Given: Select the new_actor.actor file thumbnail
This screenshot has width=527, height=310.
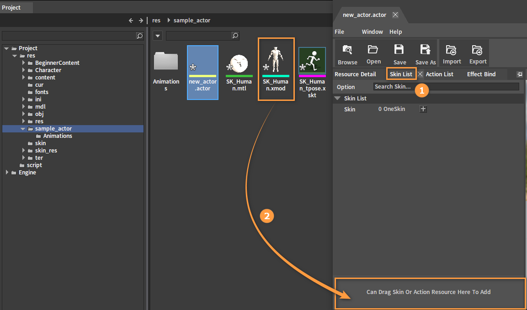Looking at the screenshot, I should pos(202,73).
